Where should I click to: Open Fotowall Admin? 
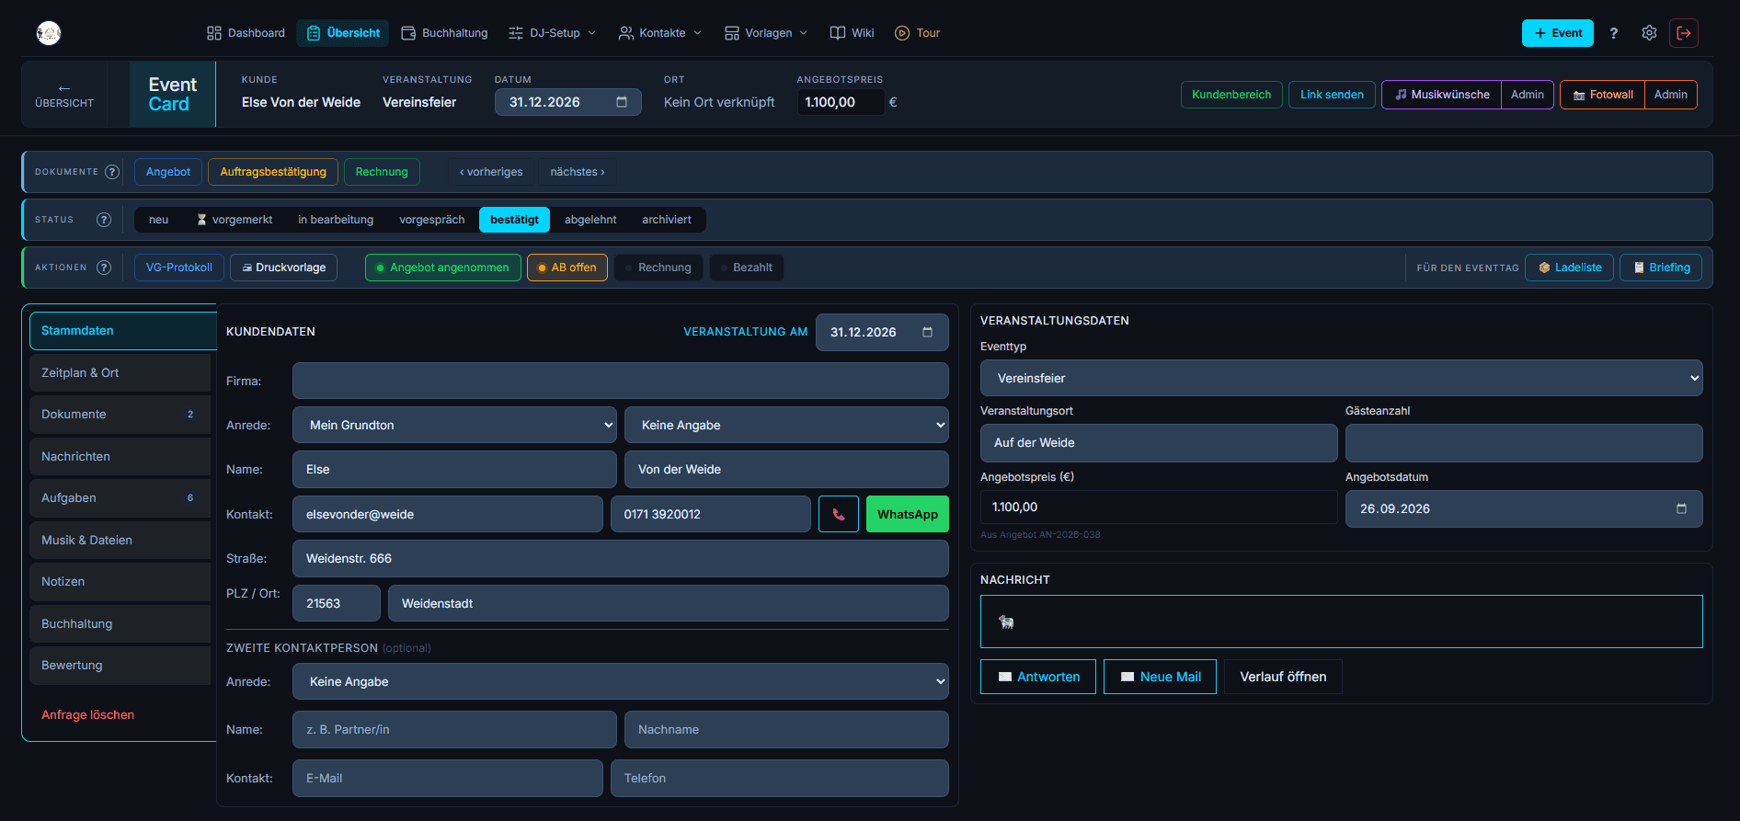(1671, 95)
